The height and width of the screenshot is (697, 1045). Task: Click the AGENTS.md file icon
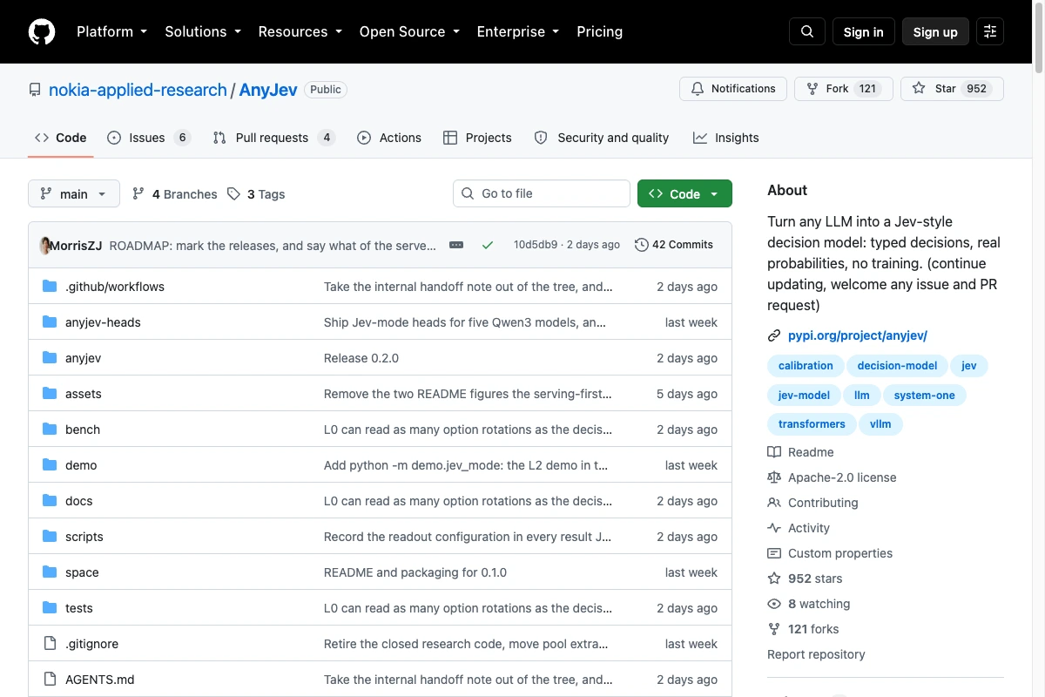[50, 680]
